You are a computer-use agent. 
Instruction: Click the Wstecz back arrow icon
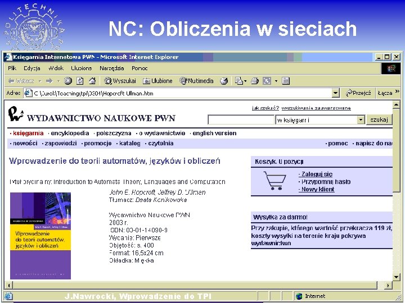[11, 81]
